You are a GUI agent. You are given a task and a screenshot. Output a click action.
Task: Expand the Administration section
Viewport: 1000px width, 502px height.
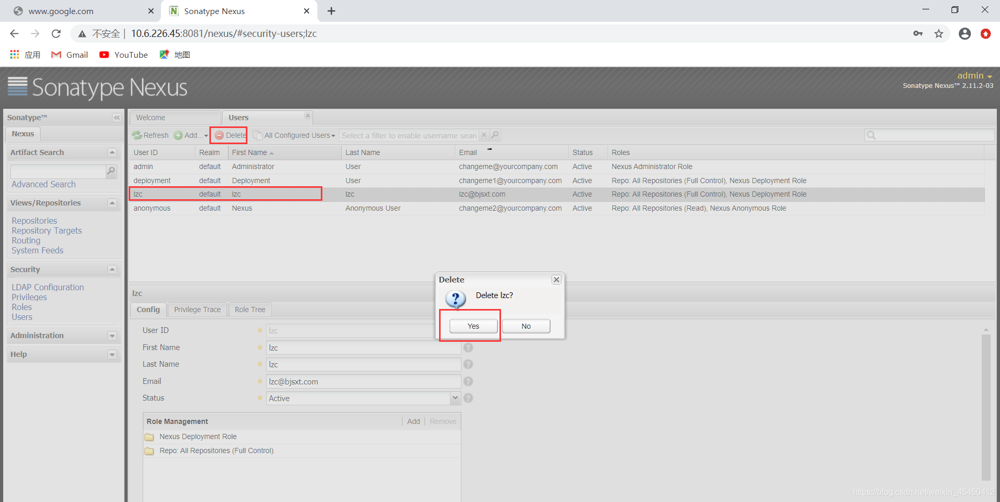[x=112, y=336]
